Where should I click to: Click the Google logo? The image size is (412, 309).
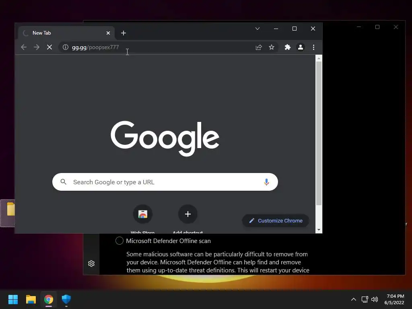[165, 138]
